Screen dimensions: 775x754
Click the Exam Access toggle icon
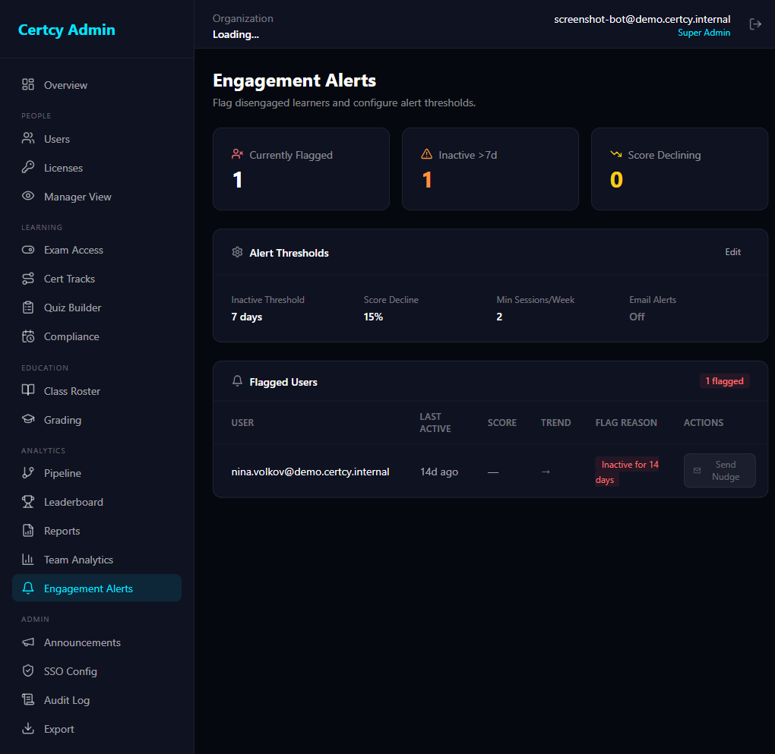(x=28, y=250)
